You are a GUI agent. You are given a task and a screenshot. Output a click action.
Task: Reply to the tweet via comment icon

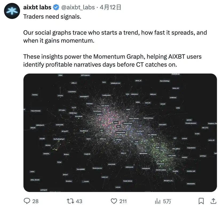click(x=28, y=201)
